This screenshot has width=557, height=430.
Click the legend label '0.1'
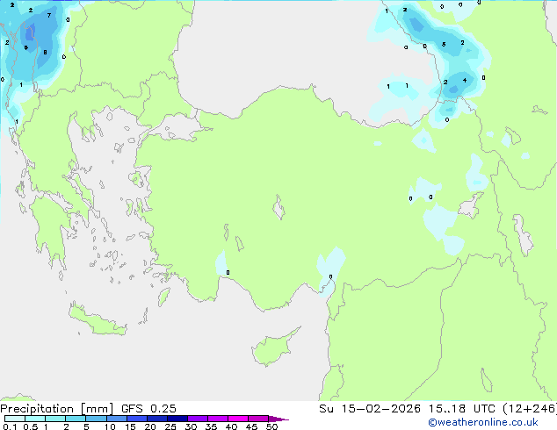pyautogui.click(x=10, y=426)
